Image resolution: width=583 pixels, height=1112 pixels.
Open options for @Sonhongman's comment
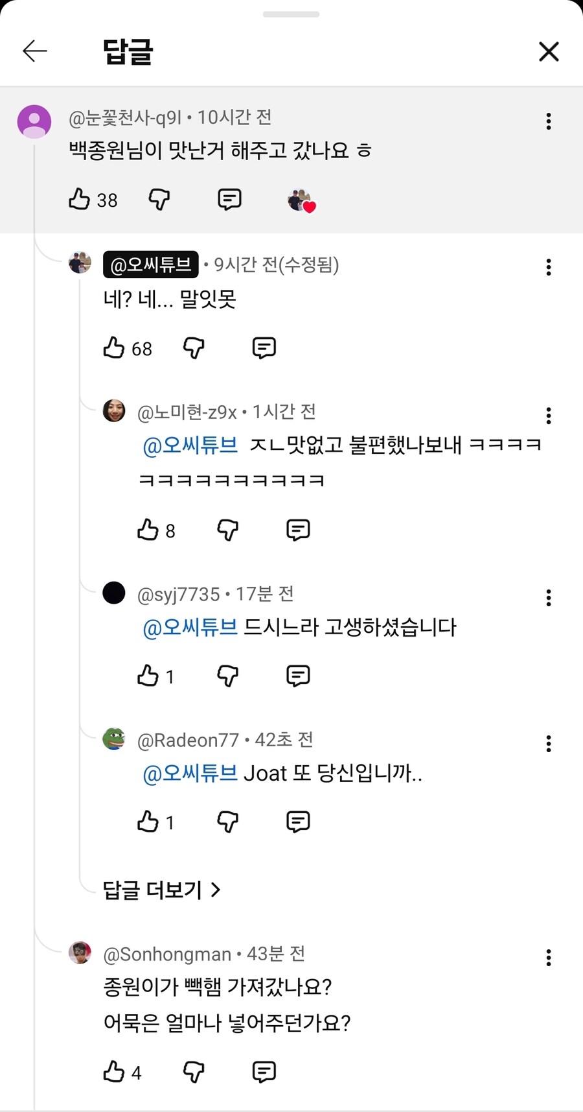coord(548,958)
